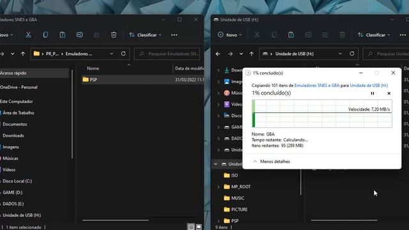Pause the file copy operation
Viewport: 409px width, 230px height.
(x=373, y=93)
